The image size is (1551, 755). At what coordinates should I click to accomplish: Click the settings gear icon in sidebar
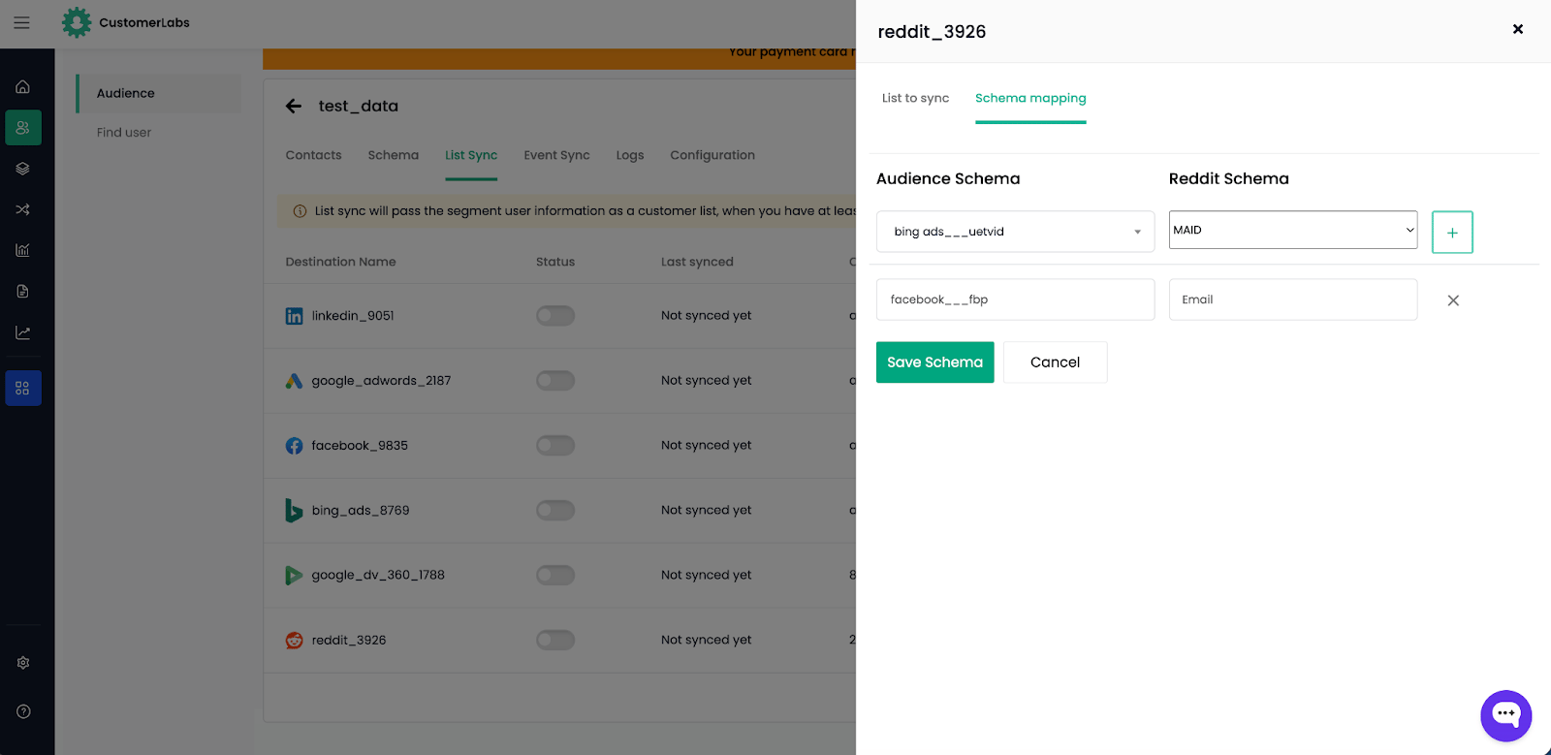tap(23, 663)
